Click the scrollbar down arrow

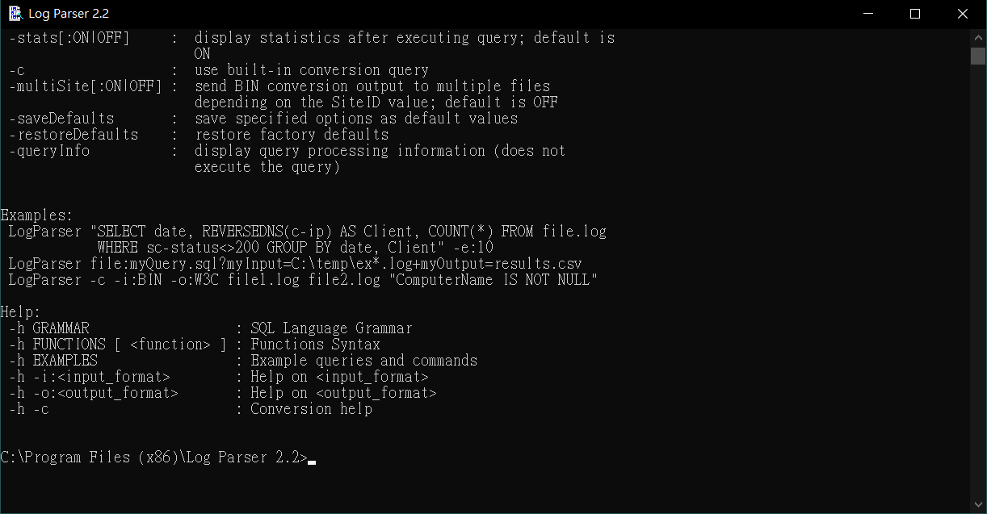tap(977, 505)
